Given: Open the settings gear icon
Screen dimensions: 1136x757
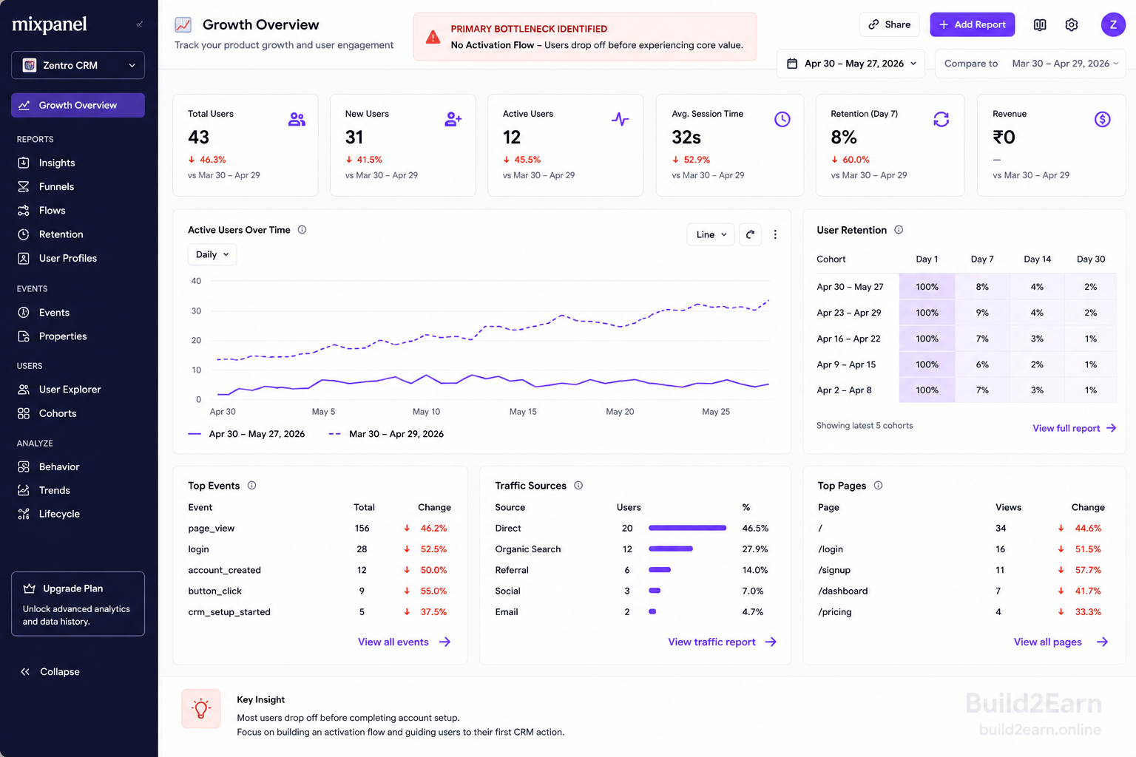Looking at the screenshot, I should [x=1071, y=24].
